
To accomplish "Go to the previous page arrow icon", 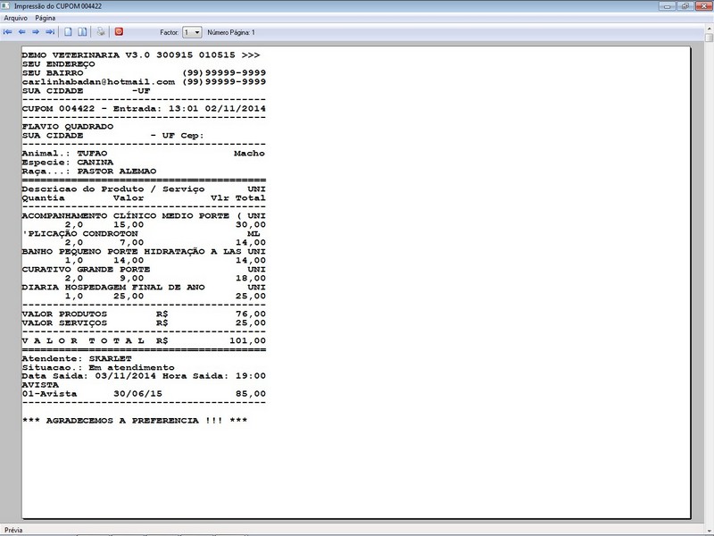I will pyautogui.click(x=21, y=32).
